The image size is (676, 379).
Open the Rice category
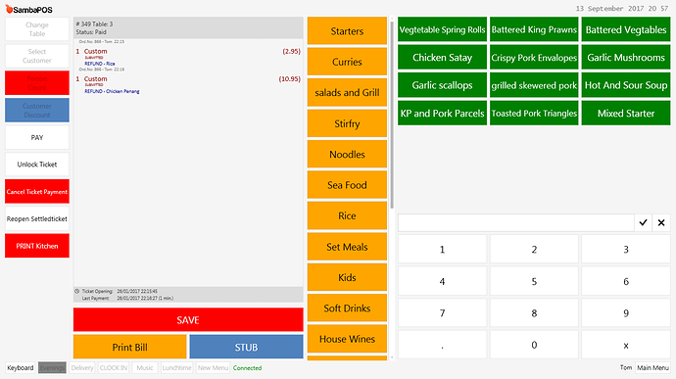point(347,215)
